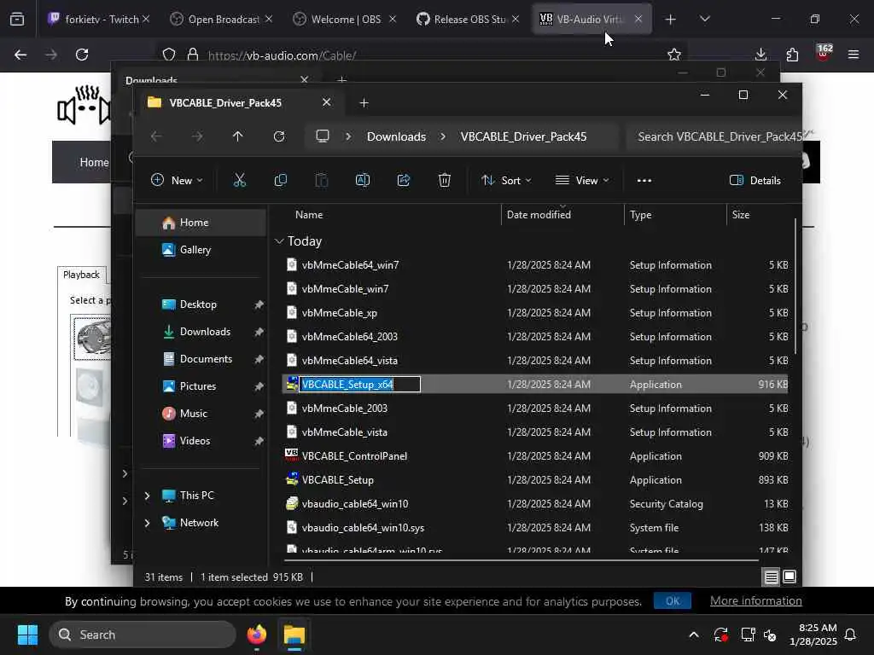
Task: Click the This PC monitor icon in address bar
Action: pos(322,136)
